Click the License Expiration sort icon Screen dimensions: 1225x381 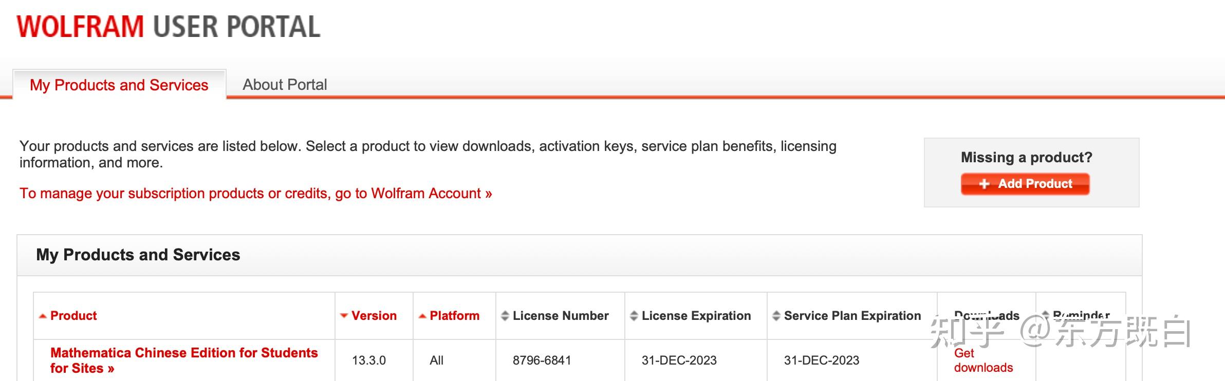coord(634,316)
